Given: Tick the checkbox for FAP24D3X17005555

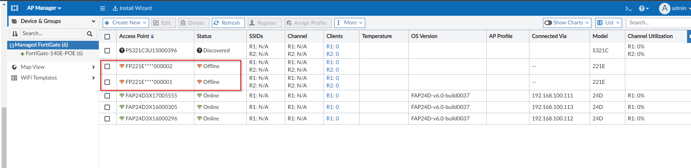Looking at the screenshot, I should (107, 96).
